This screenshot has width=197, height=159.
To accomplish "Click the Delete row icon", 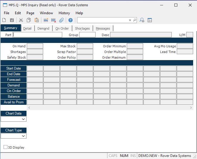I will (54, 20).
